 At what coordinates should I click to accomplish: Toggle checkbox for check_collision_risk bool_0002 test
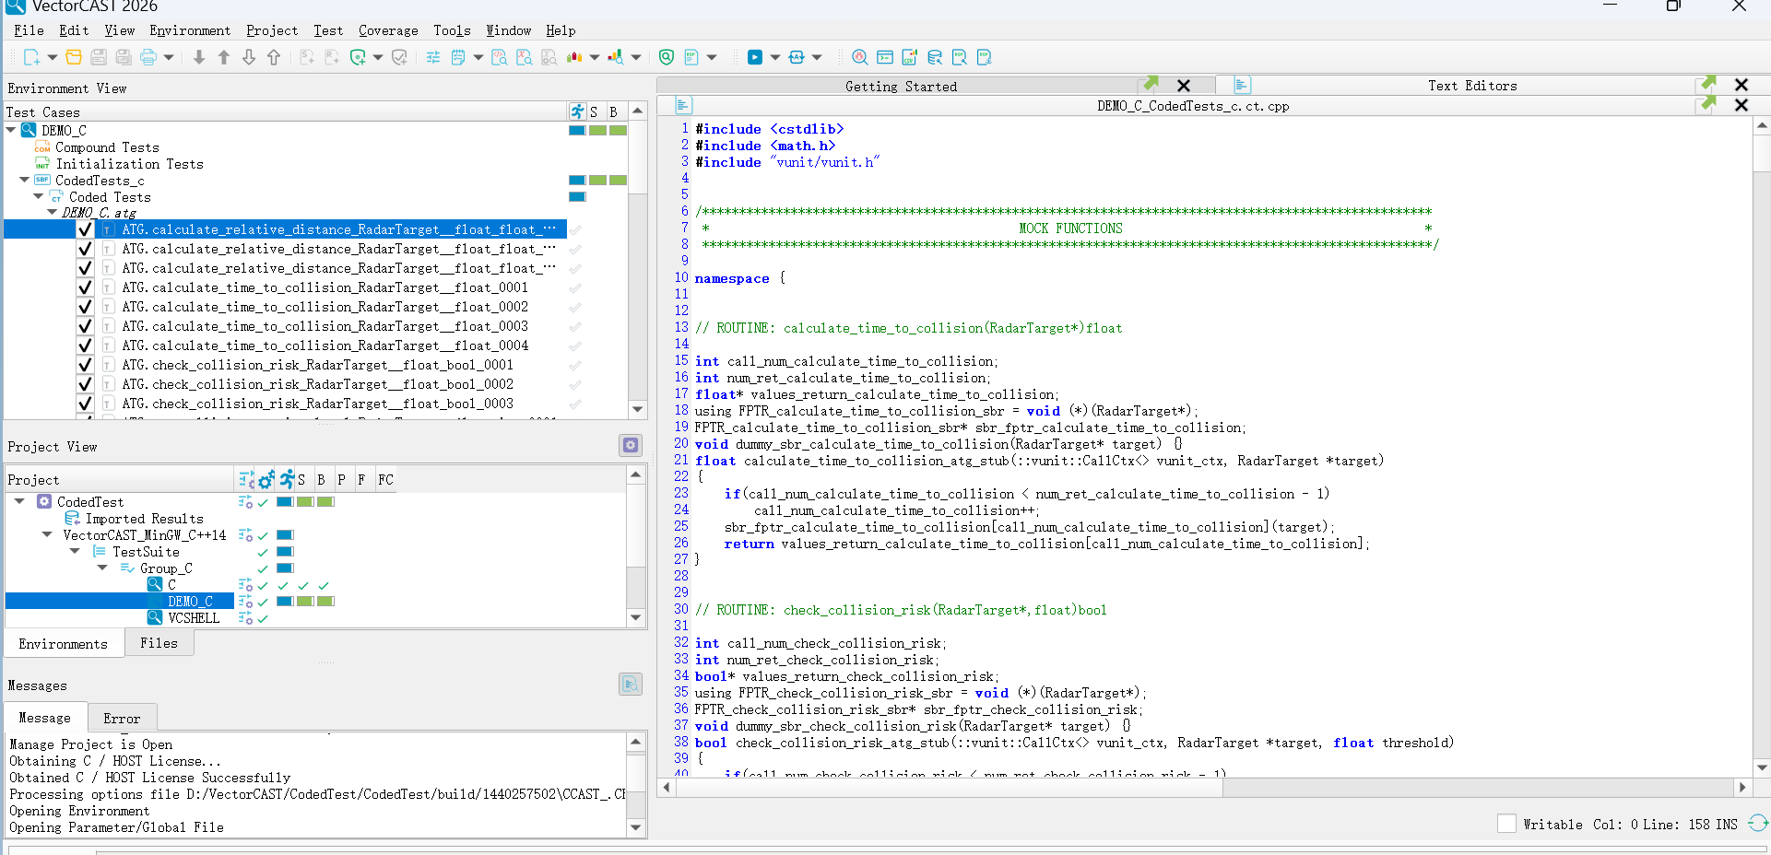pyautogui.click(x=85, y=384)
